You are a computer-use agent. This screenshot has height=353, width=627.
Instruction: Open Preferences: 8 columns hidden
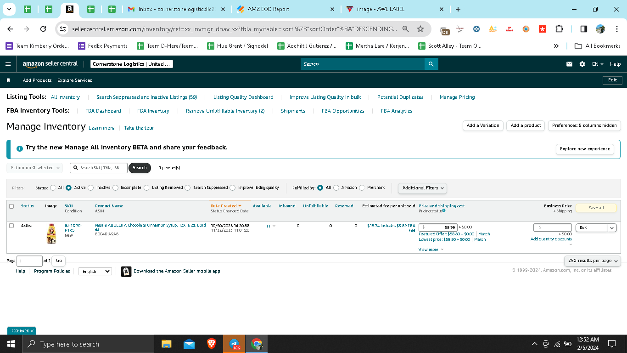(x=584, y=125)
